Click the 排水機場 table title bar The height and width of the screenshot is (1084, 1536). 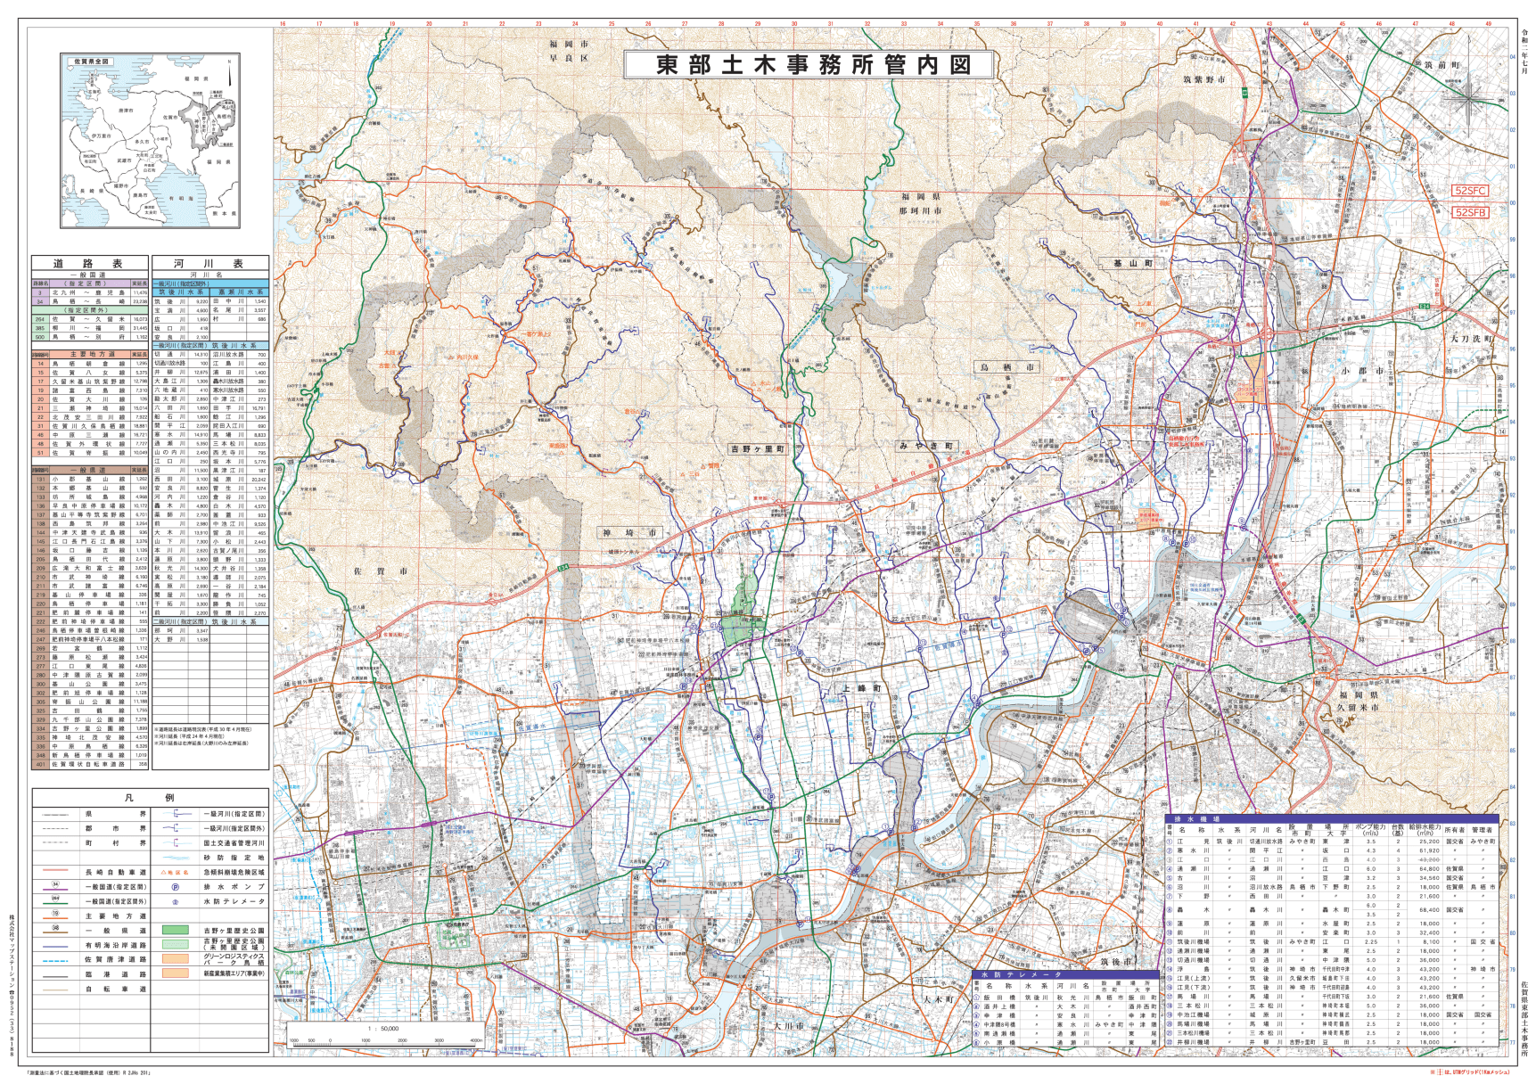pyautogui.click(x=1332, y=819)
